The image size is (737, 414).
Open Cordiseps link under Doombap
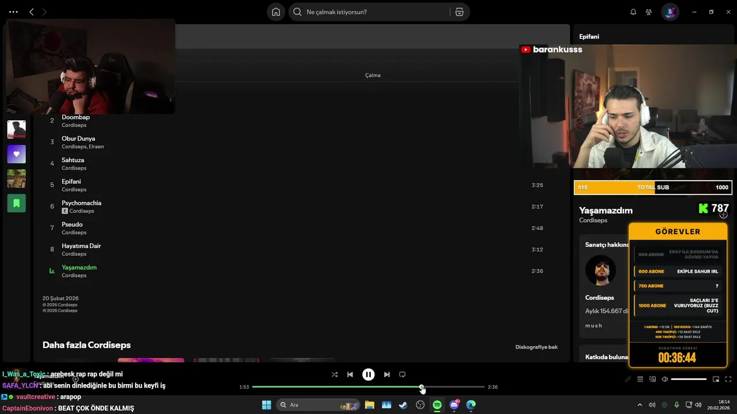pyautogui.click(x=74, y=125)
